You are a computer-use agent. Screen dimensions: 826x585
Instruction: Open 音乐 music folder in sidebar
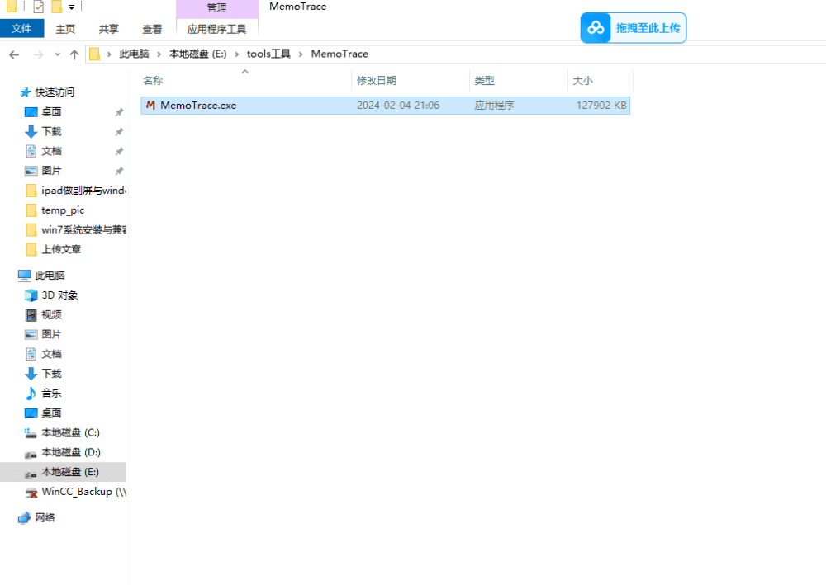(x=31, y=394)
